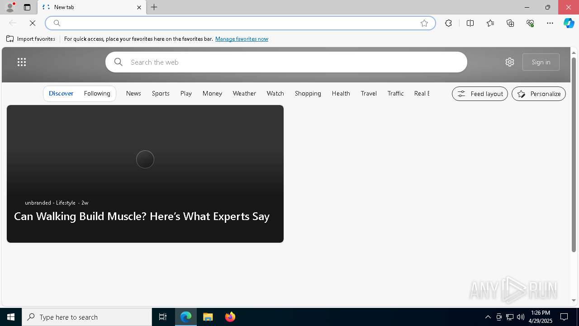
Task: Toggle split screen view
Action: click(470, 23)
